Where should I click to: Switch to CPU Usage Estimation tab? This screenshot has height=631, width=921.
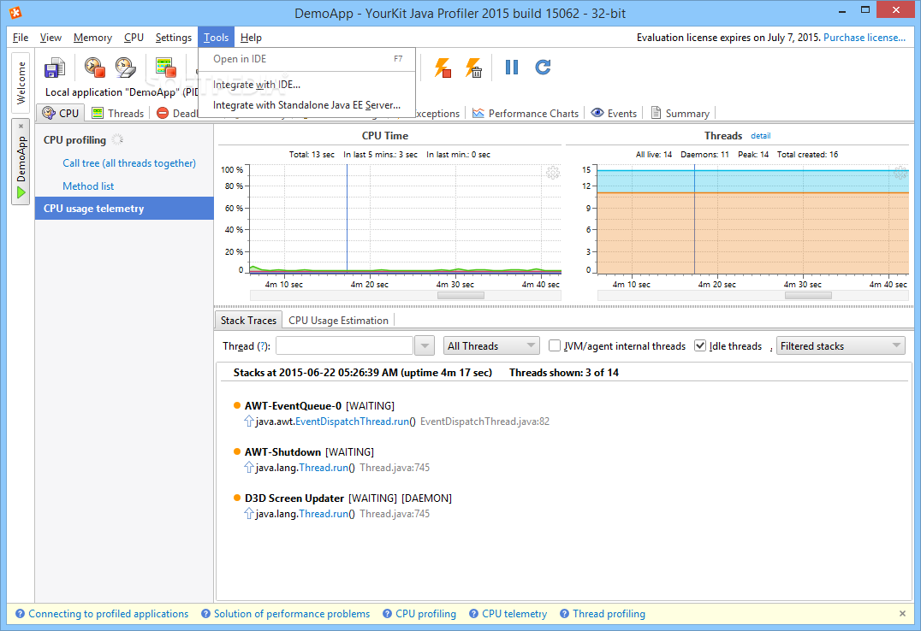pos(338,321)
